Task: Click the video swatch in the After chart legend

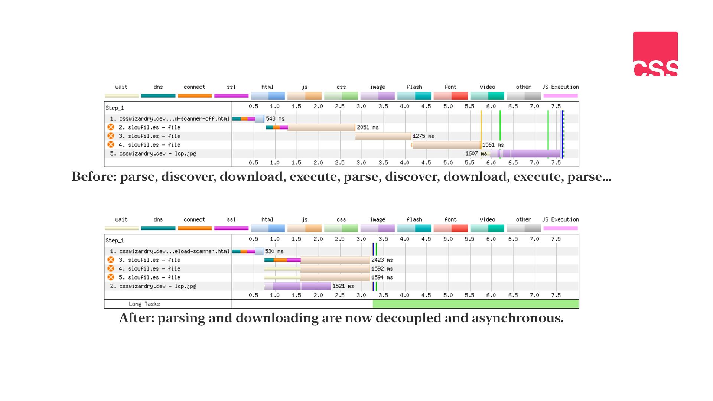Action: coord(487,228)
